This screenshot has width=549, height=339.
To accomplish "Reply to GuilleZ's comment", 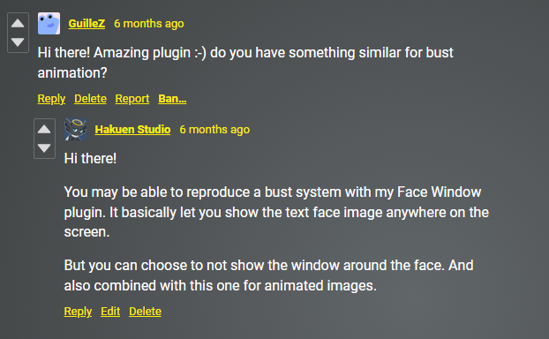I will tap(51, 99).
